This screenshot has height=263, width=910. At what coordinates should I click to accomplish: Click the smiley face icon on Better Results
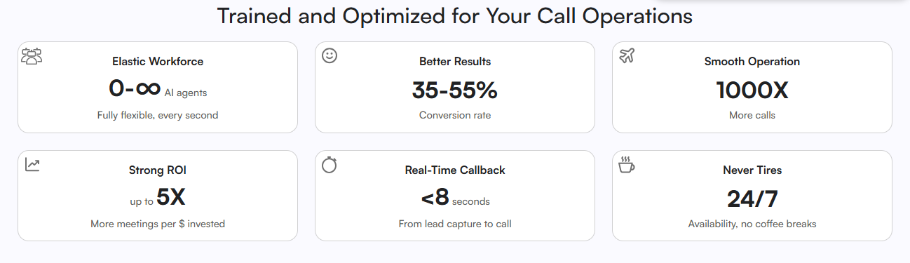click(330, 55)
